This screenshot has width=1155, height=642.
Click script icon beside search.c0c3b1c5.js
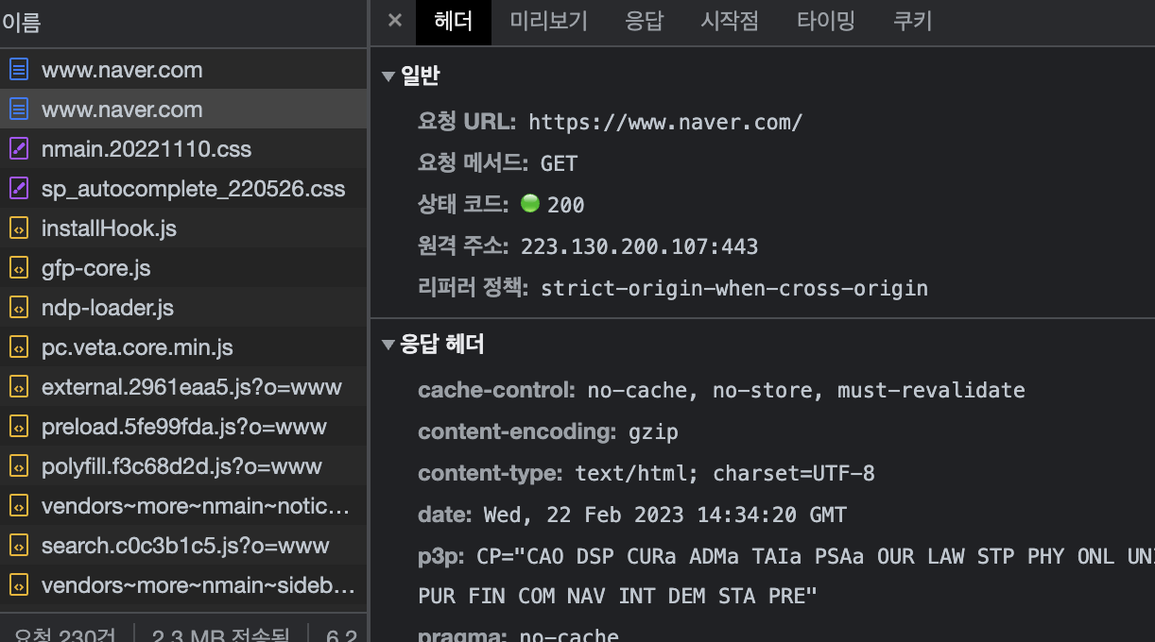point(19,546)
